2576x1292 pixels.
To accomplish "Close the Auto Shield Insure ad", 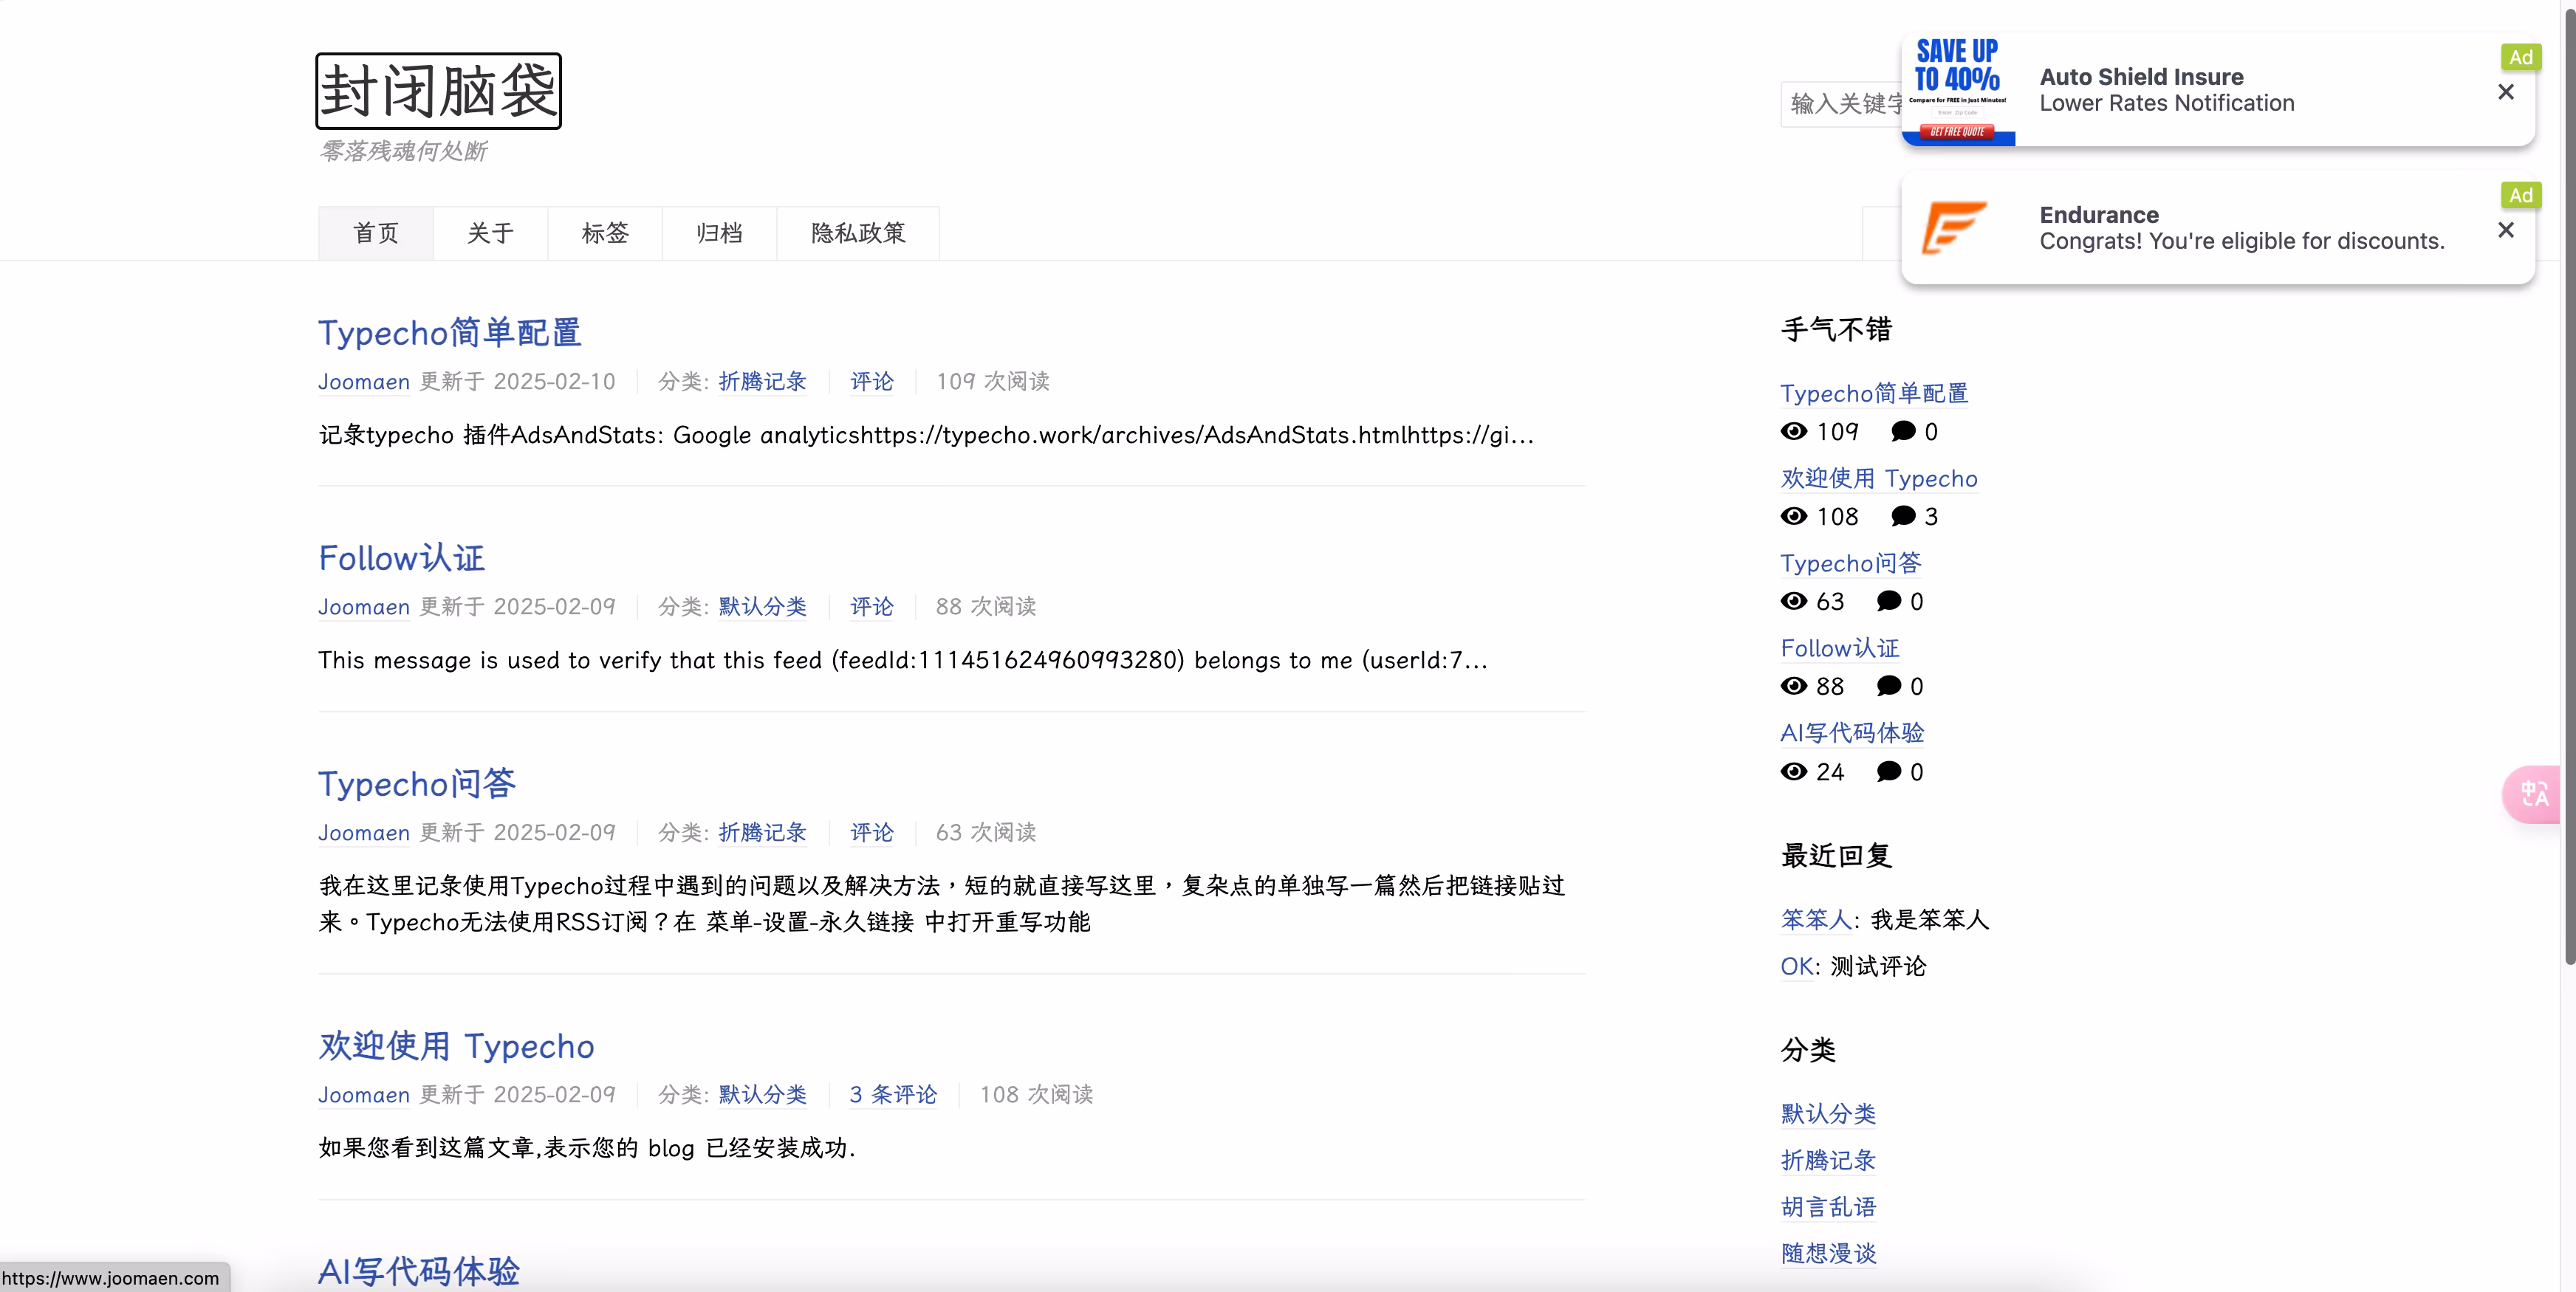I will [2505, 92].
